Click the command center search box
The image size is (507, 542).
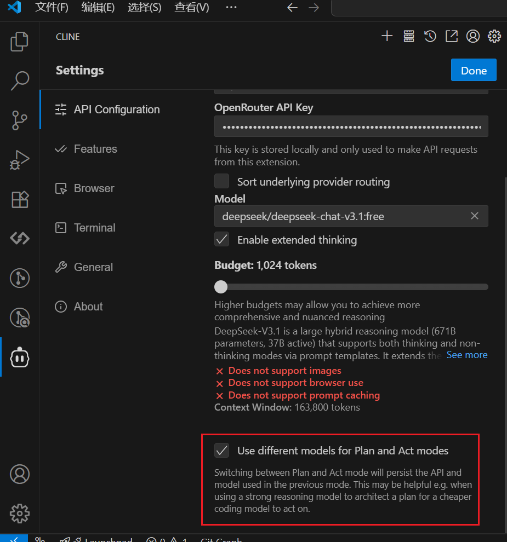(x=419, y=8)
